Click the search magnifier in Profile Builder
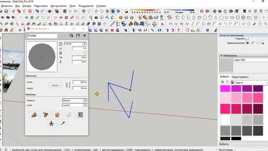The image size is (268, 151). coord(72,35)
